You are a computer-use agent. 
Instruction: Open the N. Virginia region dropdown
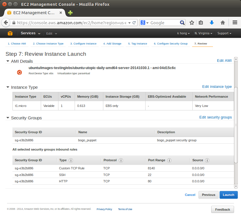(x=203, y=33)
